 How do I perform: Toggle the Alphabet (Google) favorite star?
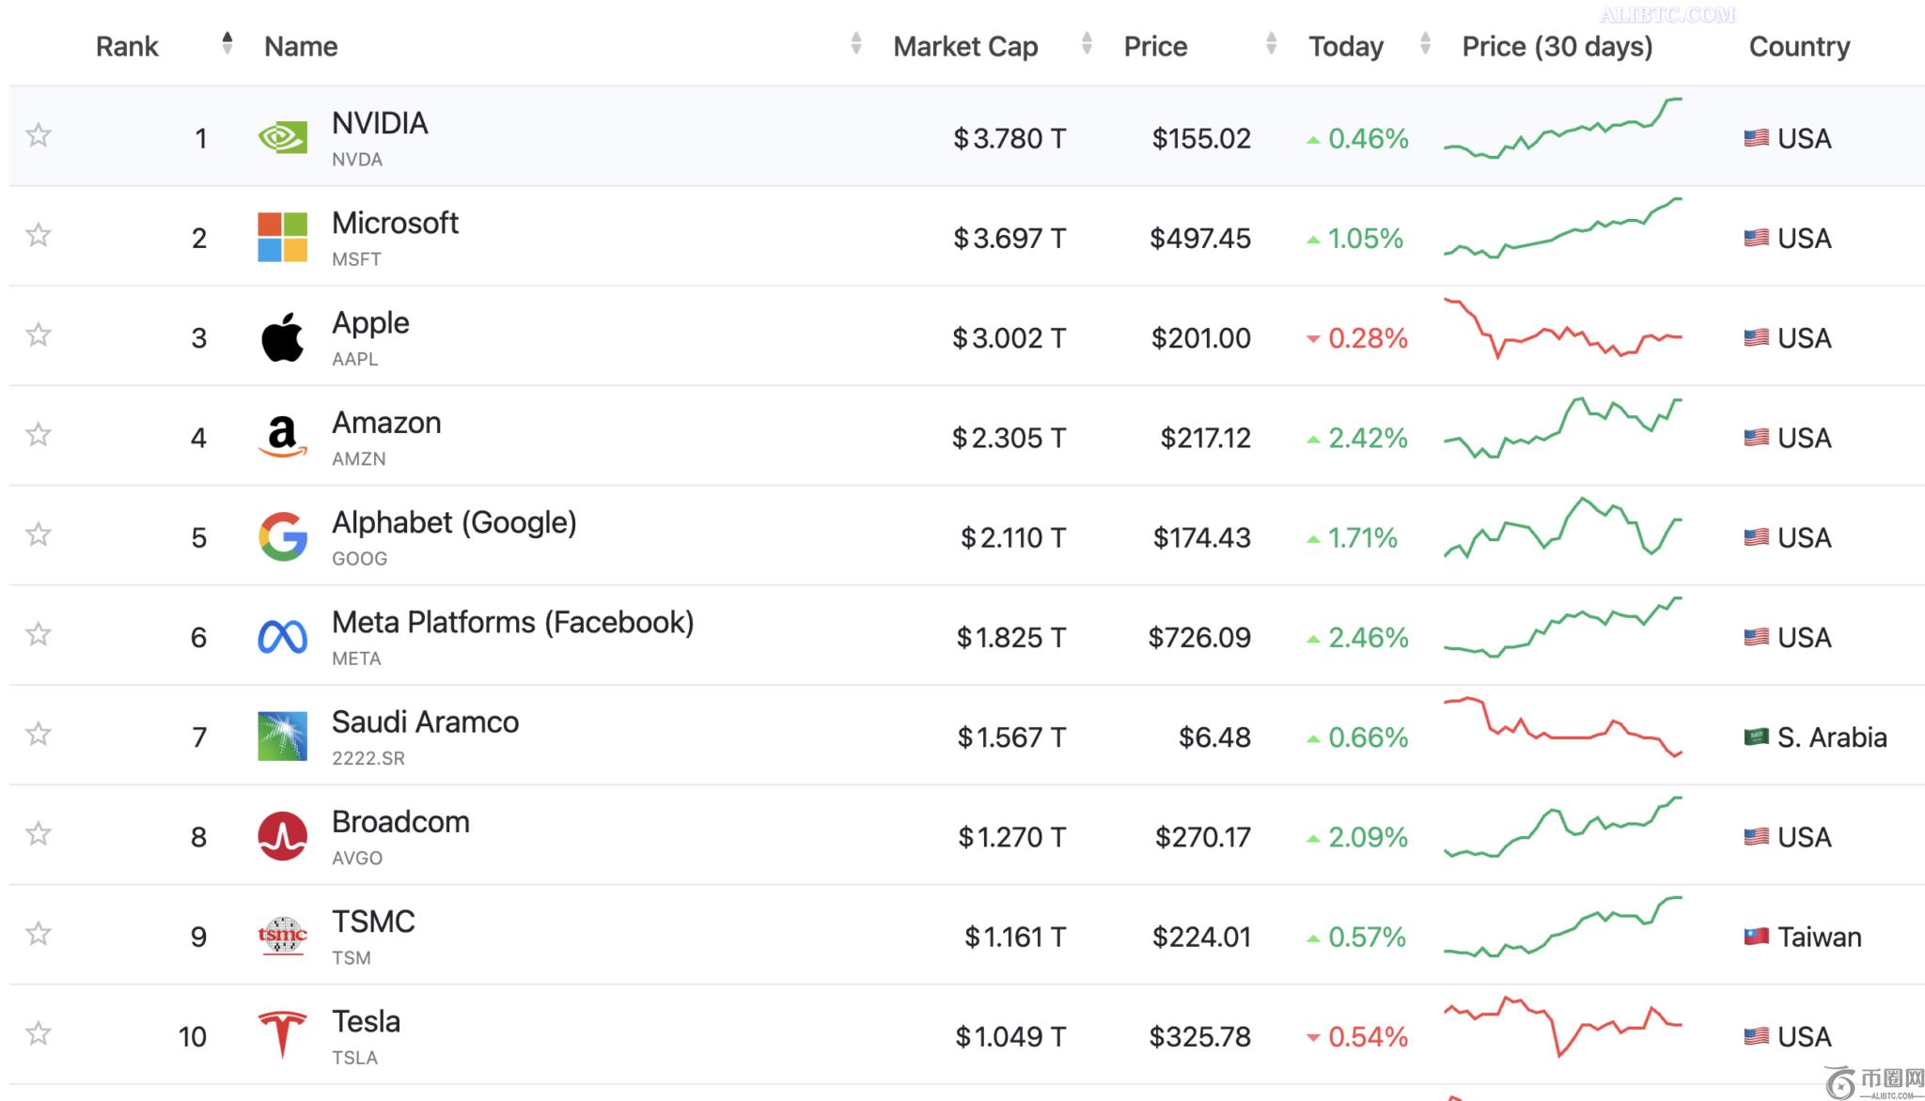point(38,535)
